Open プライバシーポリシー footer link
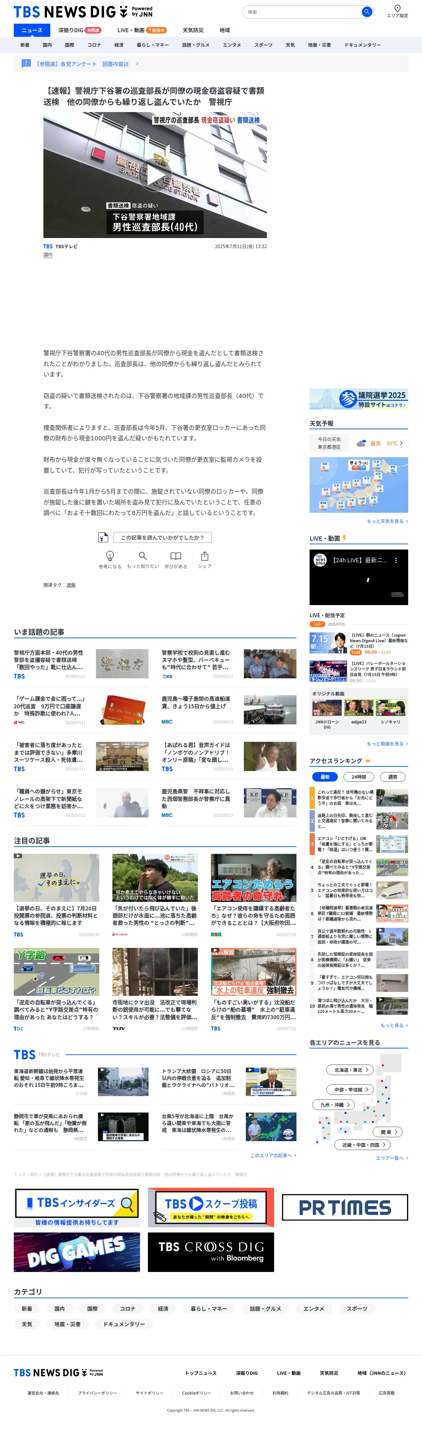422x1456 pixels. click(x=97, y=1393)
